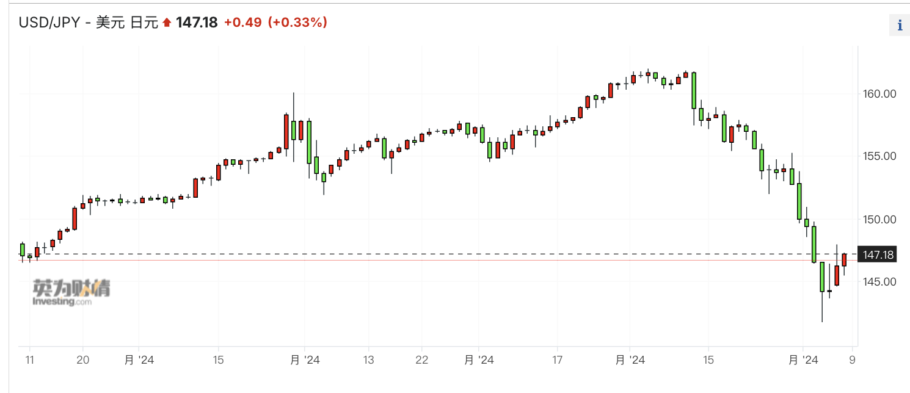The height and width of the screenshot is (393, 910).
Task: Select the +0.49 change value
Action: [242, 23]
